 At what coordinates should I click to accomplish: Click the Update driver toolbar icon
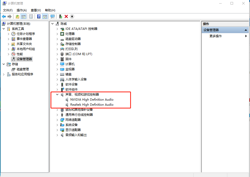(x=60, y=16)
